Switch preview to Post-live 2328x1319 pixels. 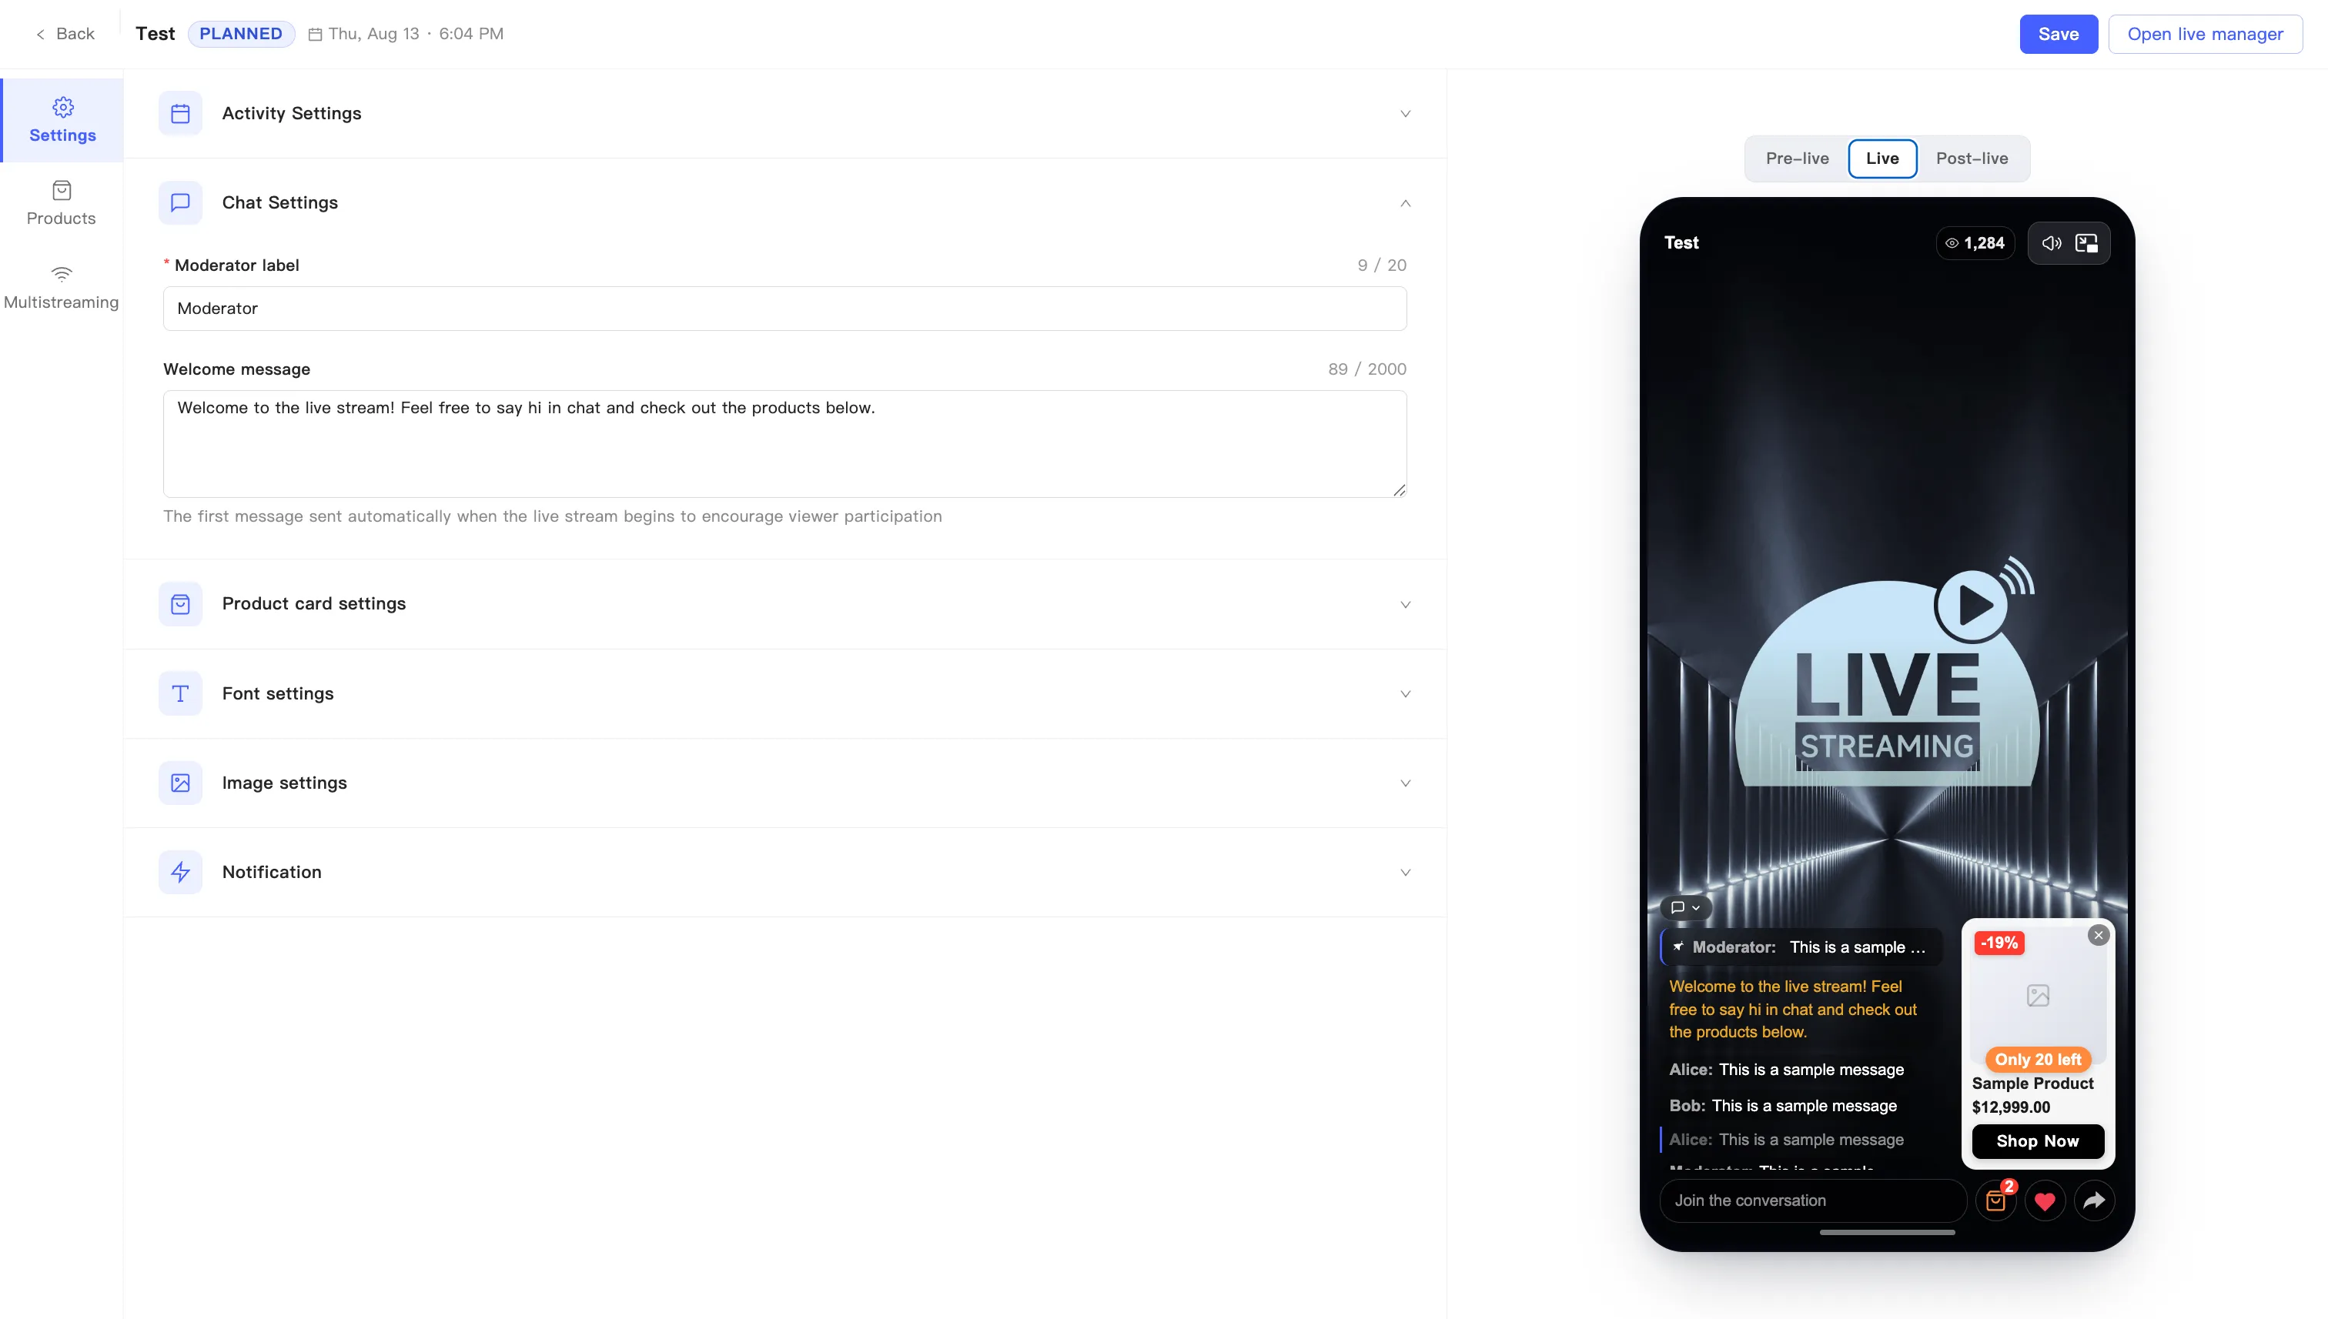1972,159
